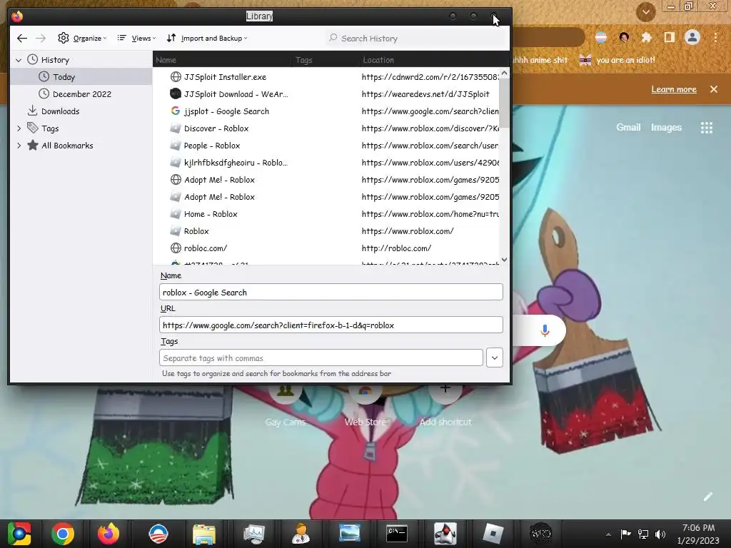Select All Bookmarks in the sidebar
The width and height of the screenshot is (731, 548).
click(67, 146)
